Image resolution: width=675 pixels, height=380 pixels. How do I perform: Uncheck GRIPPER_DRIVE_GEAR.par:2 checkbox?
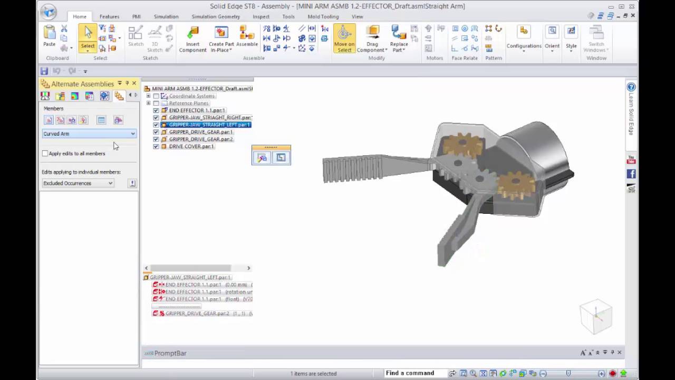point(156,139)
